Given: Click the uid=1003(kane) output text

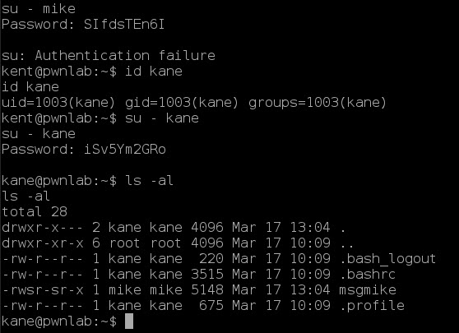Looking at the screenshot, I should pyautogui.click(x=58, y=103).
